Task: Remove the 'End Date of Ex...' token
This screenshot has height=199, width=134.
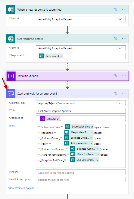Action: pyautogui.click(x=97, y=160)
